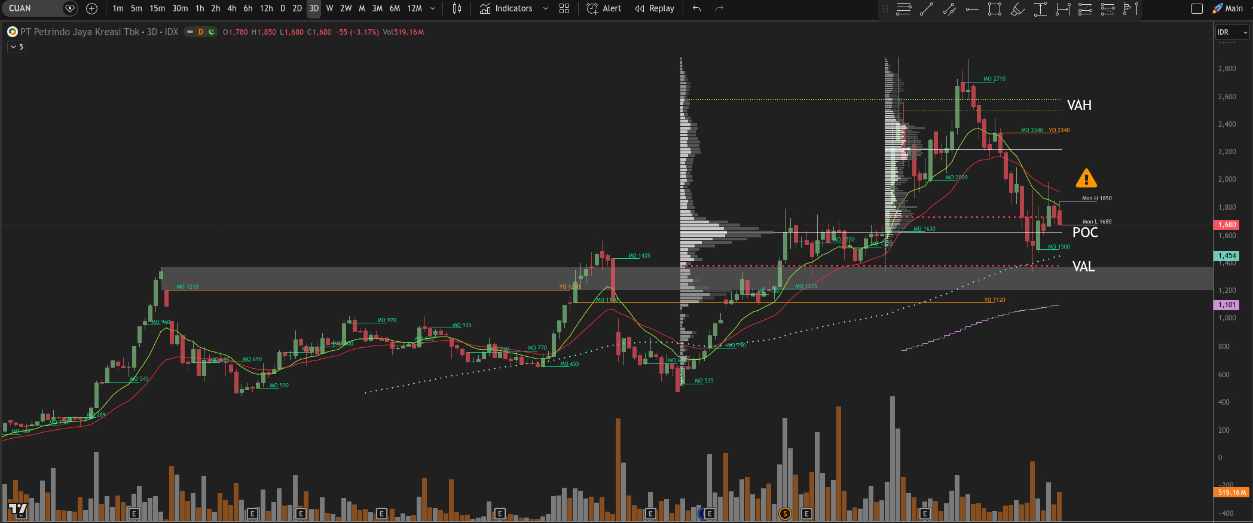Open the layout setup square icon

(1197, 8)
